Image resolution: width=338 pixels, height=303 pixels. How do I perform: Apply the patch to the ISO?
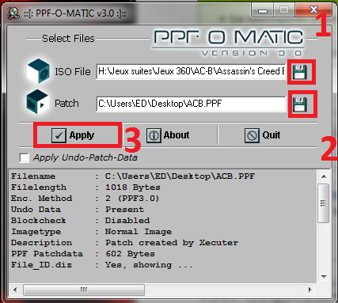[73, 135]
